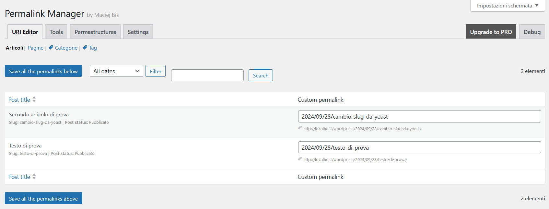The image size is (549, 209).
Task: Open the Permastructures tab
Action: [95, 32]
